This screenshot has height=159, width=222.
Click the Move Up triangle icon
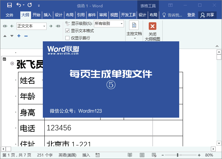(5, 36)
